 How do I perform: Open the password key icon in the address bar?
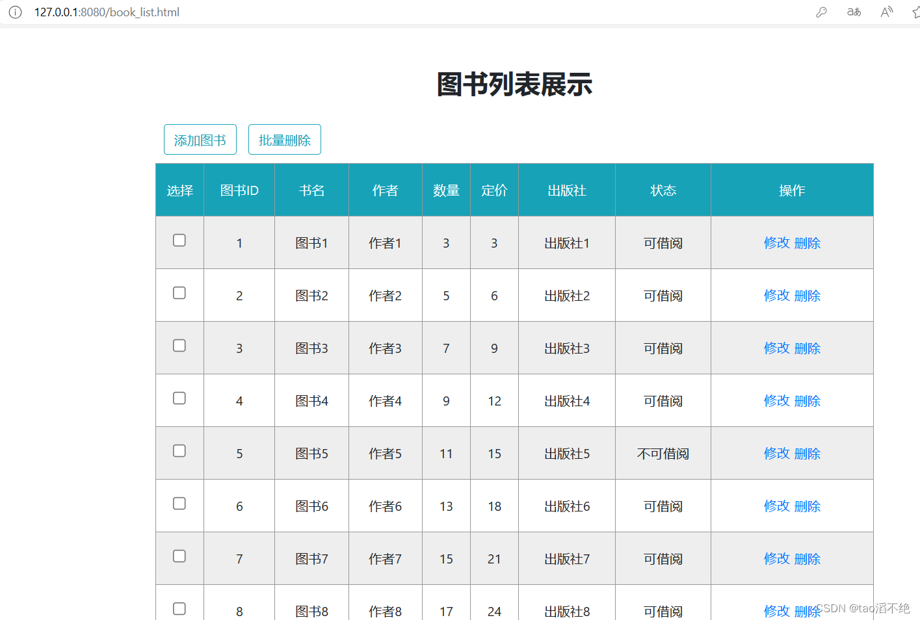point(821,12)
